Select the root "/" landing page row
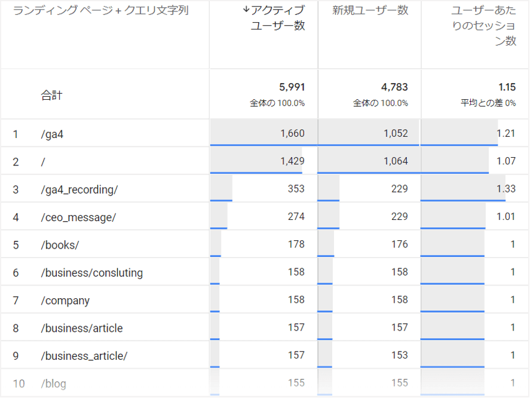Image resolution: width=530 pixels, height=398 pixels. click(44, 162)
